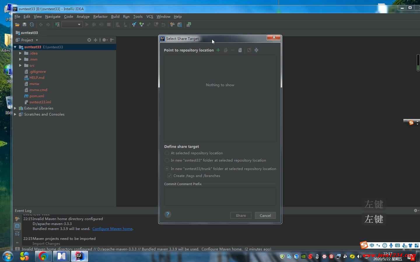Click the Configure Maven home link
Viewport: 420px width, 262px height.
(112, 229)
